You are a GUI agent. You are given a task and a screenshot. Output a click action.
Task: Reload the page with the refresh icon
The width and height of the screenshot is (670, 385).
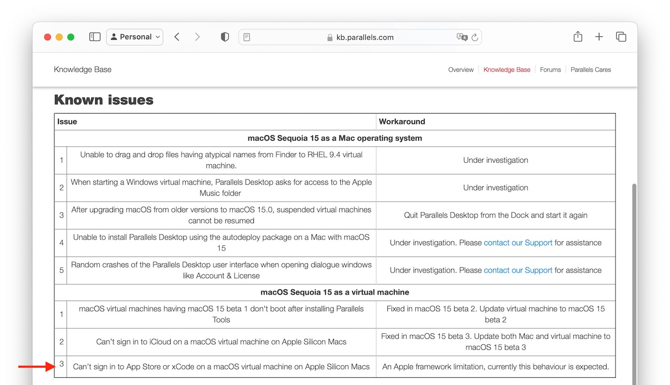click(x=475, y=37)
